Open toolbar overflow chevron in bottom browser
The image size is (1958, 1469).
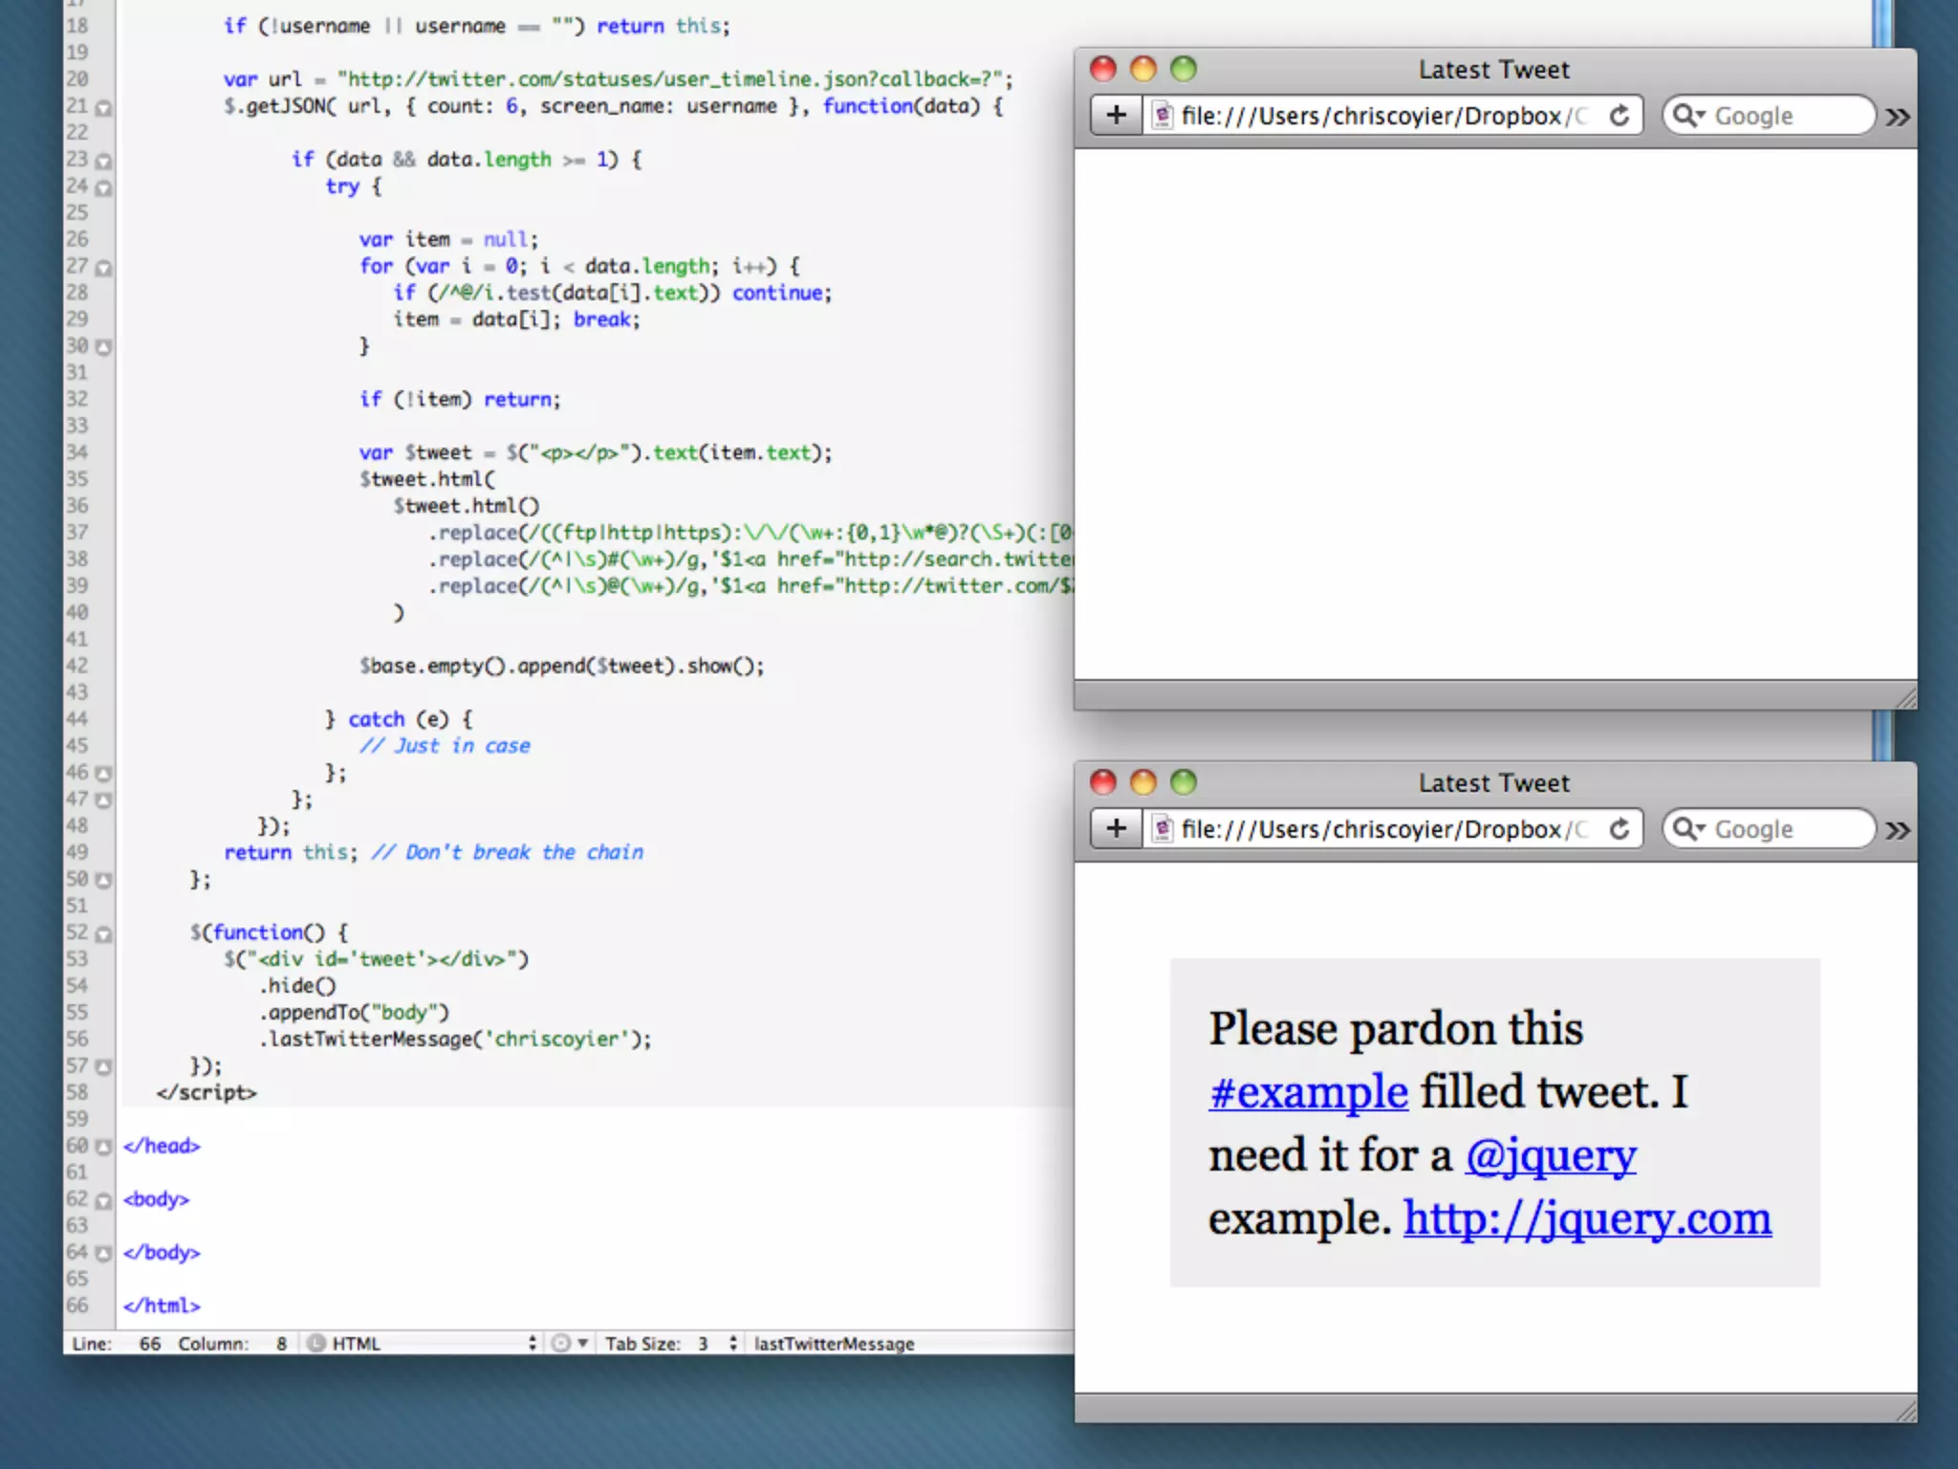(1898, 830)
